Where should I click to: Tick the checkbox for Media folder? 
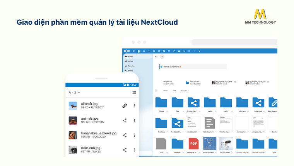point(203,96)
